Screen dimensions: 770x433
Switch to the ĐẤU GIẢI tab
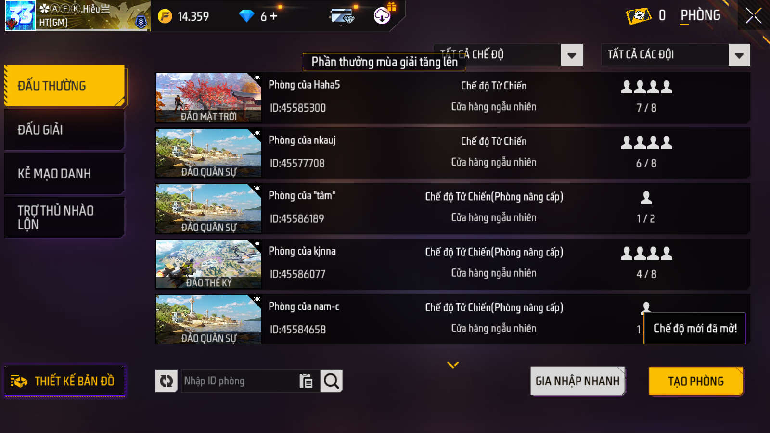64,130
